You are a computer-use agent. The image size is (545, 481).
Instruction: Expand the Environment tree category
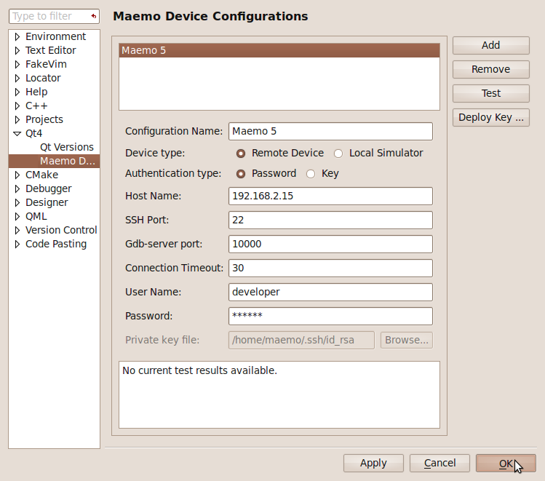tap(17, 37)
